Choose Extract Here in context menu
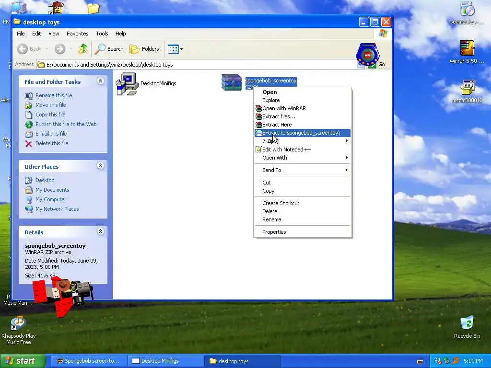Screen dimensions: 491x368 pos(302,125)
